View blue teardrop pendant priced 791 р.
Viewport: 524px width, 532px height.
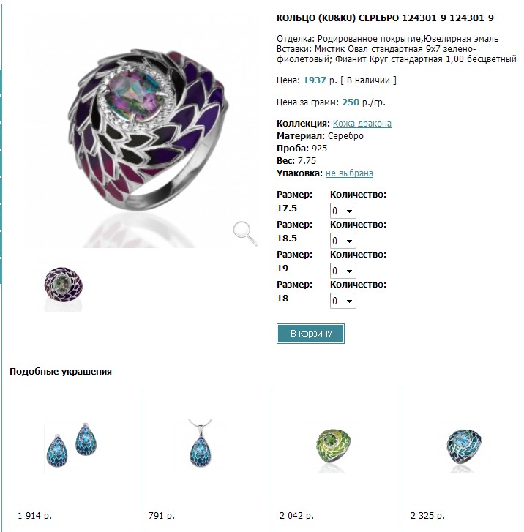[x=201, y=445]
